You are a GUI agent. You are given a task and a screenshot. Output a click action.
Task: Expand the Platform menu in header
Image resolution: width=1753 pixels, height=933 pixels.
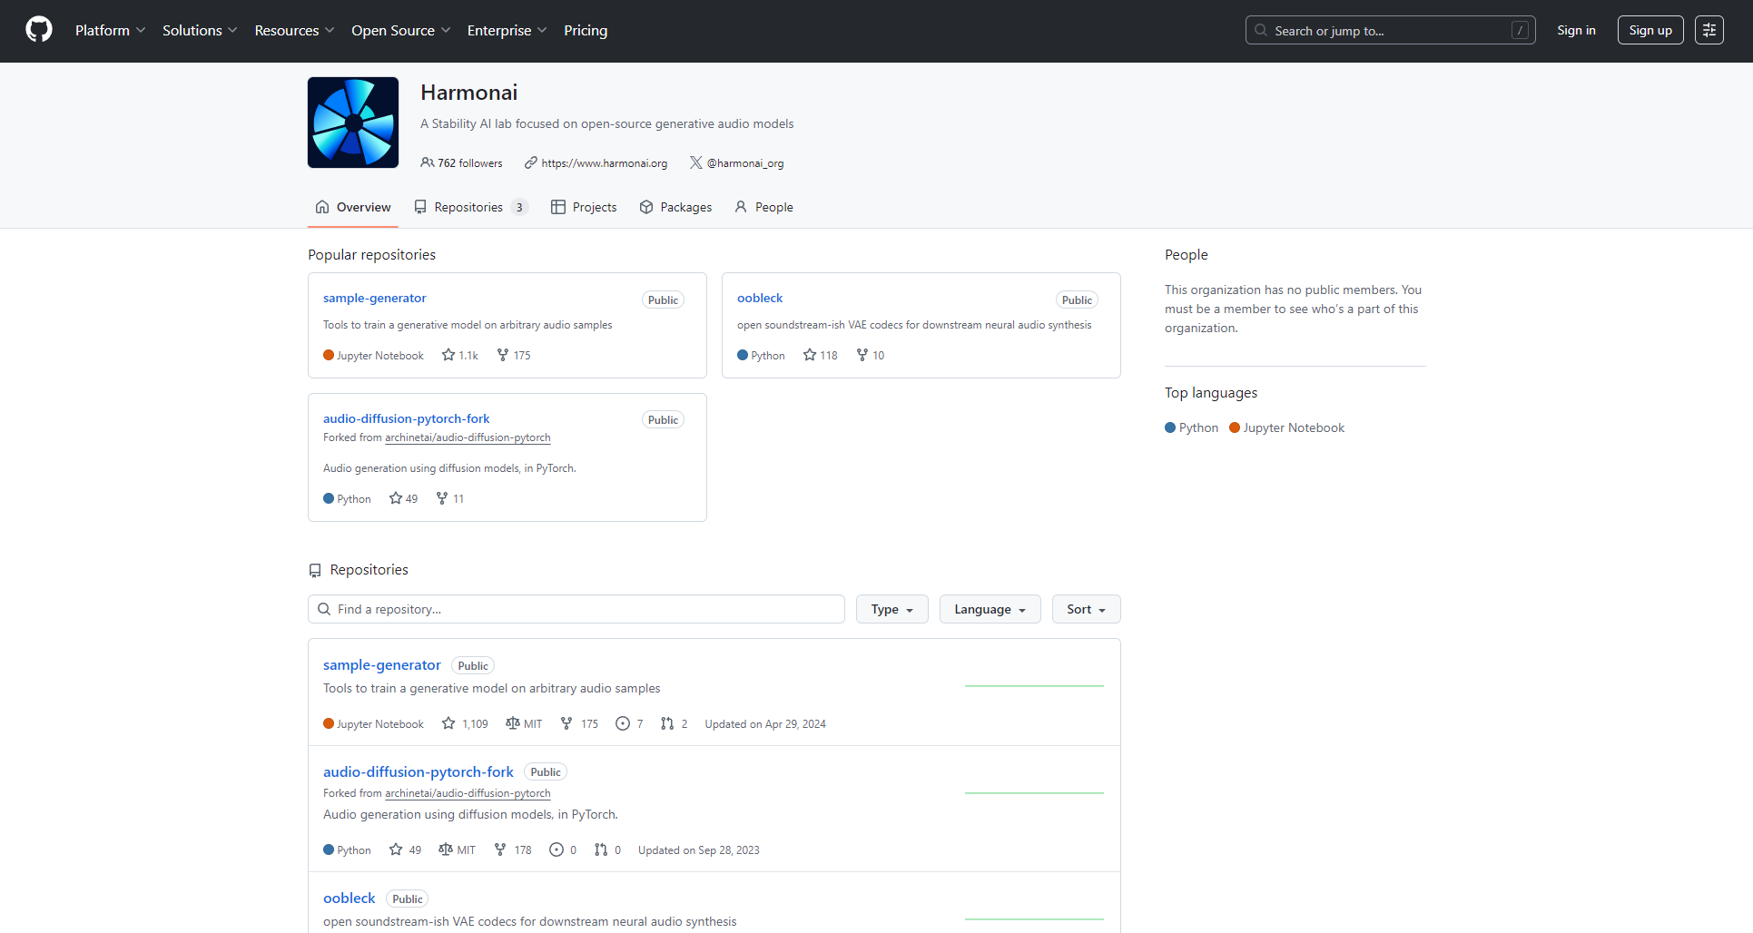pyautogui.click(x=110, y=30)
